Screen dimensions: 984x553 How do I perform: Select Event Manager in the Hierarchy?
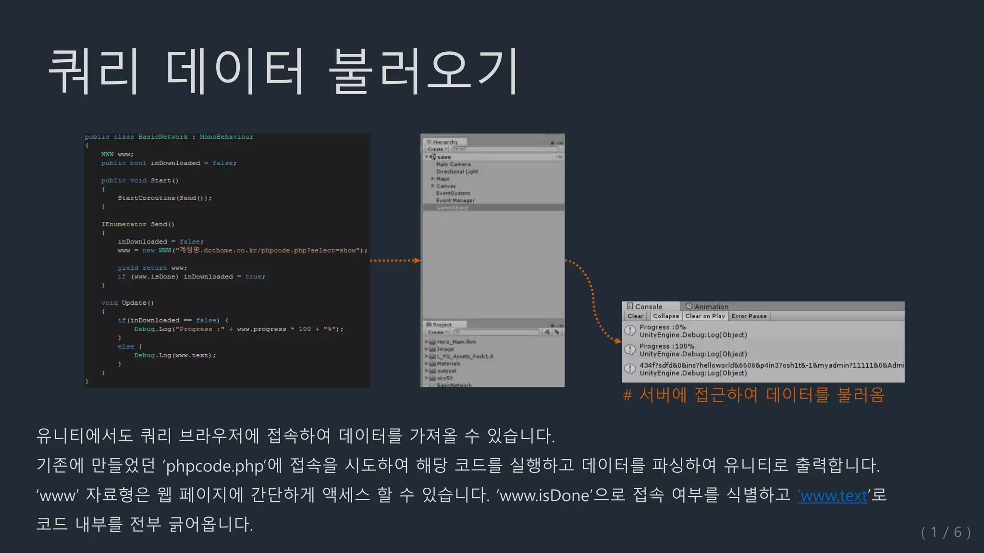(x=455, y=200)
